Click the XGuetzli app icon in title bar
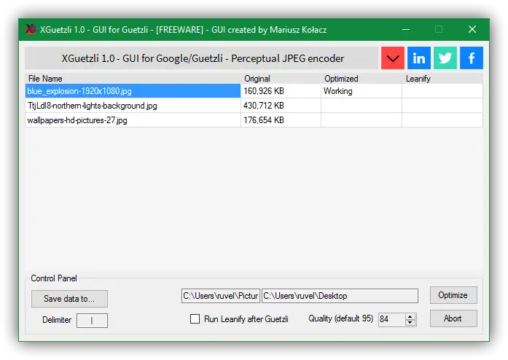Viewport: 508px width, 360px height. 31,29
